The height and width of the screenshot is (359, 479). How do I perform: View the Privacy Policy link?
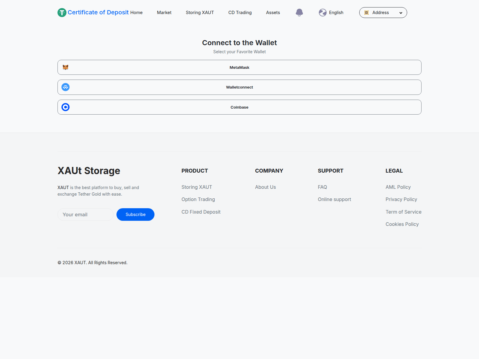click(401, 199)
